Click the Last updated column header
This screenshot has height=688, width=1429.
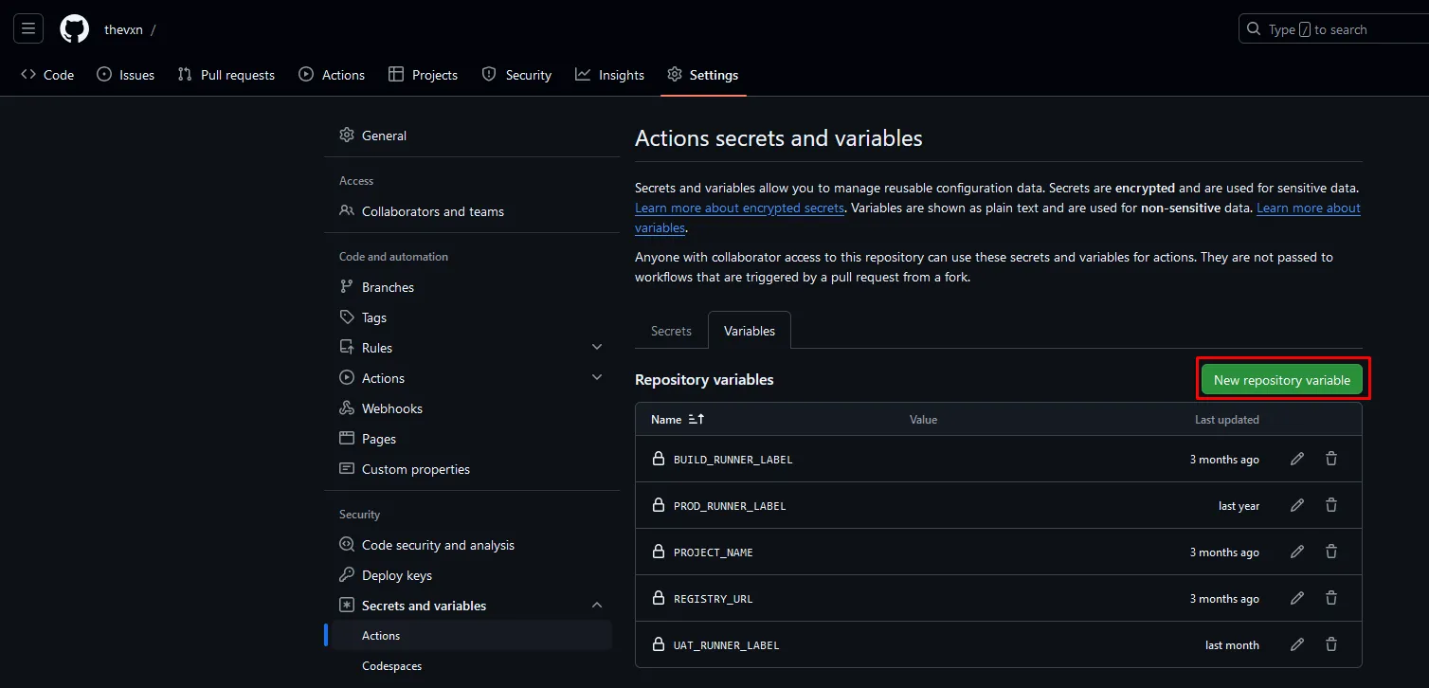1227,419
